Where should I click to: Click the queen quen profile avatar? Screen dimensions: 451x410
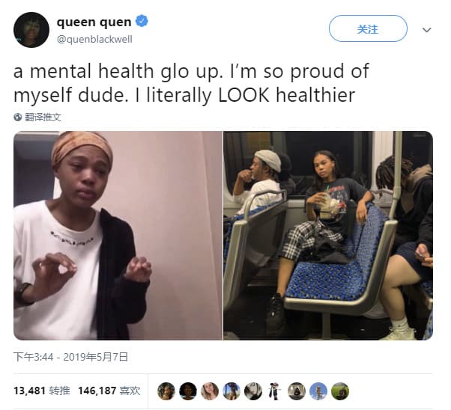tap(31, 30)
